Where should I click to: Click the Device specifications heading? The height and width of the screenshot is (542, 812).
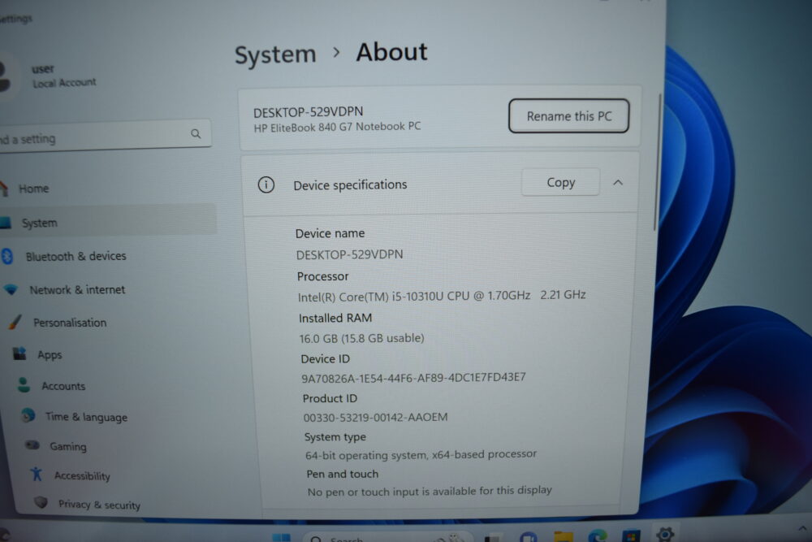pos(350,185)
